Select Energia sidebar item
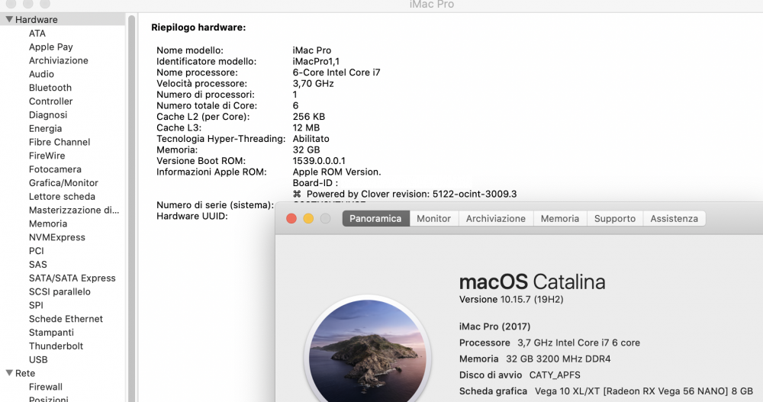The image size is (763, 402). coord(45,128)
